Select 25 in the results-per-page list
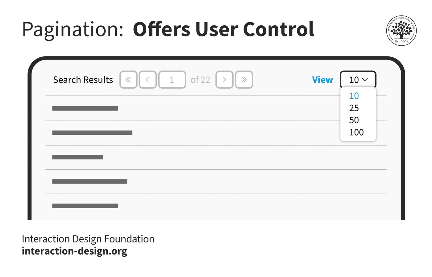The height and width of the screenshot is (277, 432). (354, 108)
